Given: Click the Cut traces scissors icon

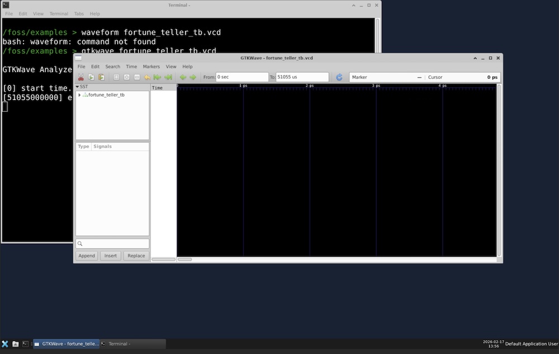Looking at the screenshot, I should tap(80, 77).
